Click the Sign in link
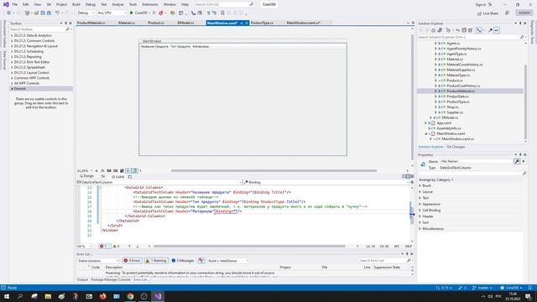This screenshot has height=302, width=537. (481, 4)
